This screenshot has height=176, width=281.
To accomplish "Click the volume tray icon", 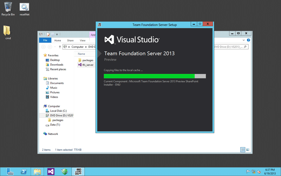I will point(259,172).
